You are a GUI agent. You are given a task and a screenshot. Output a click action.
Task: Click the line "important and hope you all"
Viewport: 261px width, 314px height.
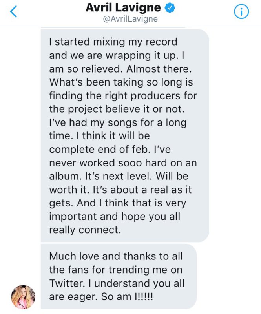click(115, 216)
